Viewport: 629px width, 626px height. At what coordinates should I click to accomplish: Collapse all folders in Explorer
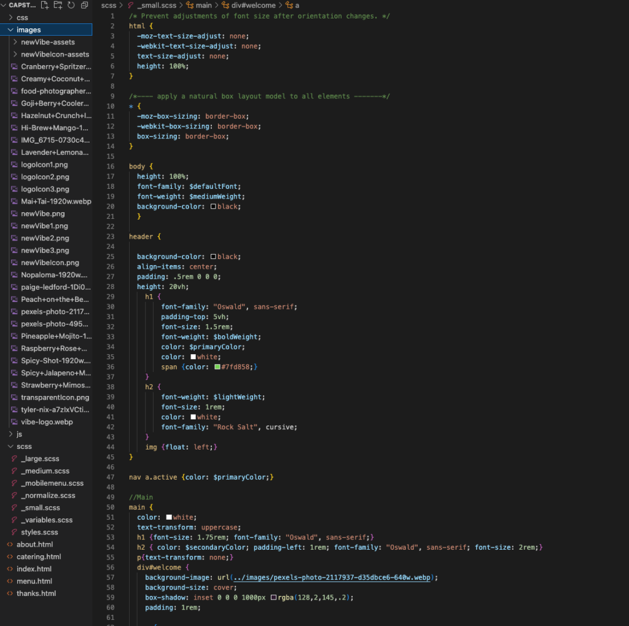coord(85,6)
